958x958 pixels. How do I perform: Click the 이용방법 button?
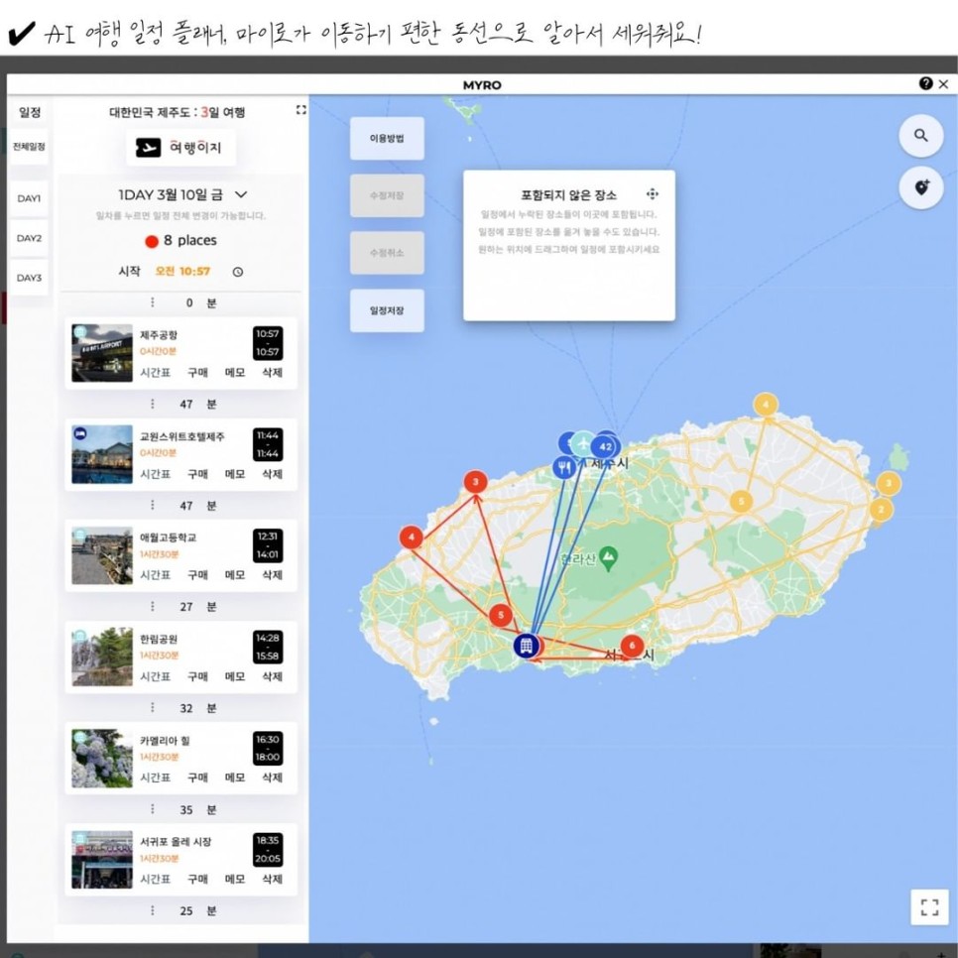click(387, 139)
